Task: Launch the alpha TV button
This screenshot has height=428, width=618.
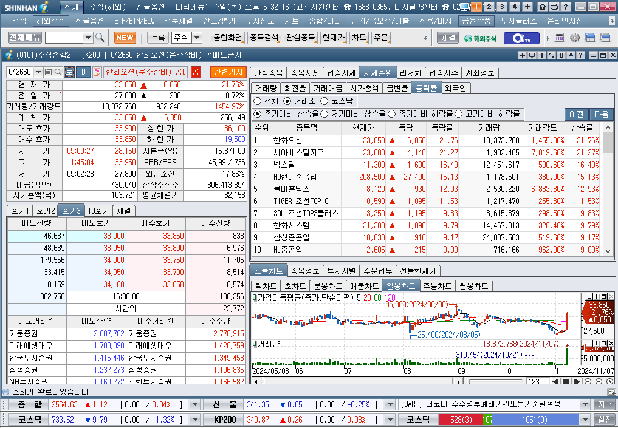Action: click(x=521, y=38)
